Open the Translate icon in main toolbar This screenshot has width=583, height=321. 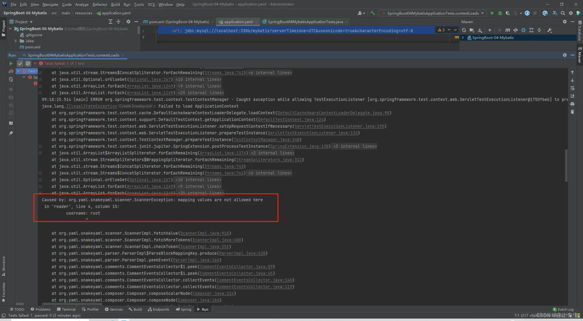click(555, 13)
